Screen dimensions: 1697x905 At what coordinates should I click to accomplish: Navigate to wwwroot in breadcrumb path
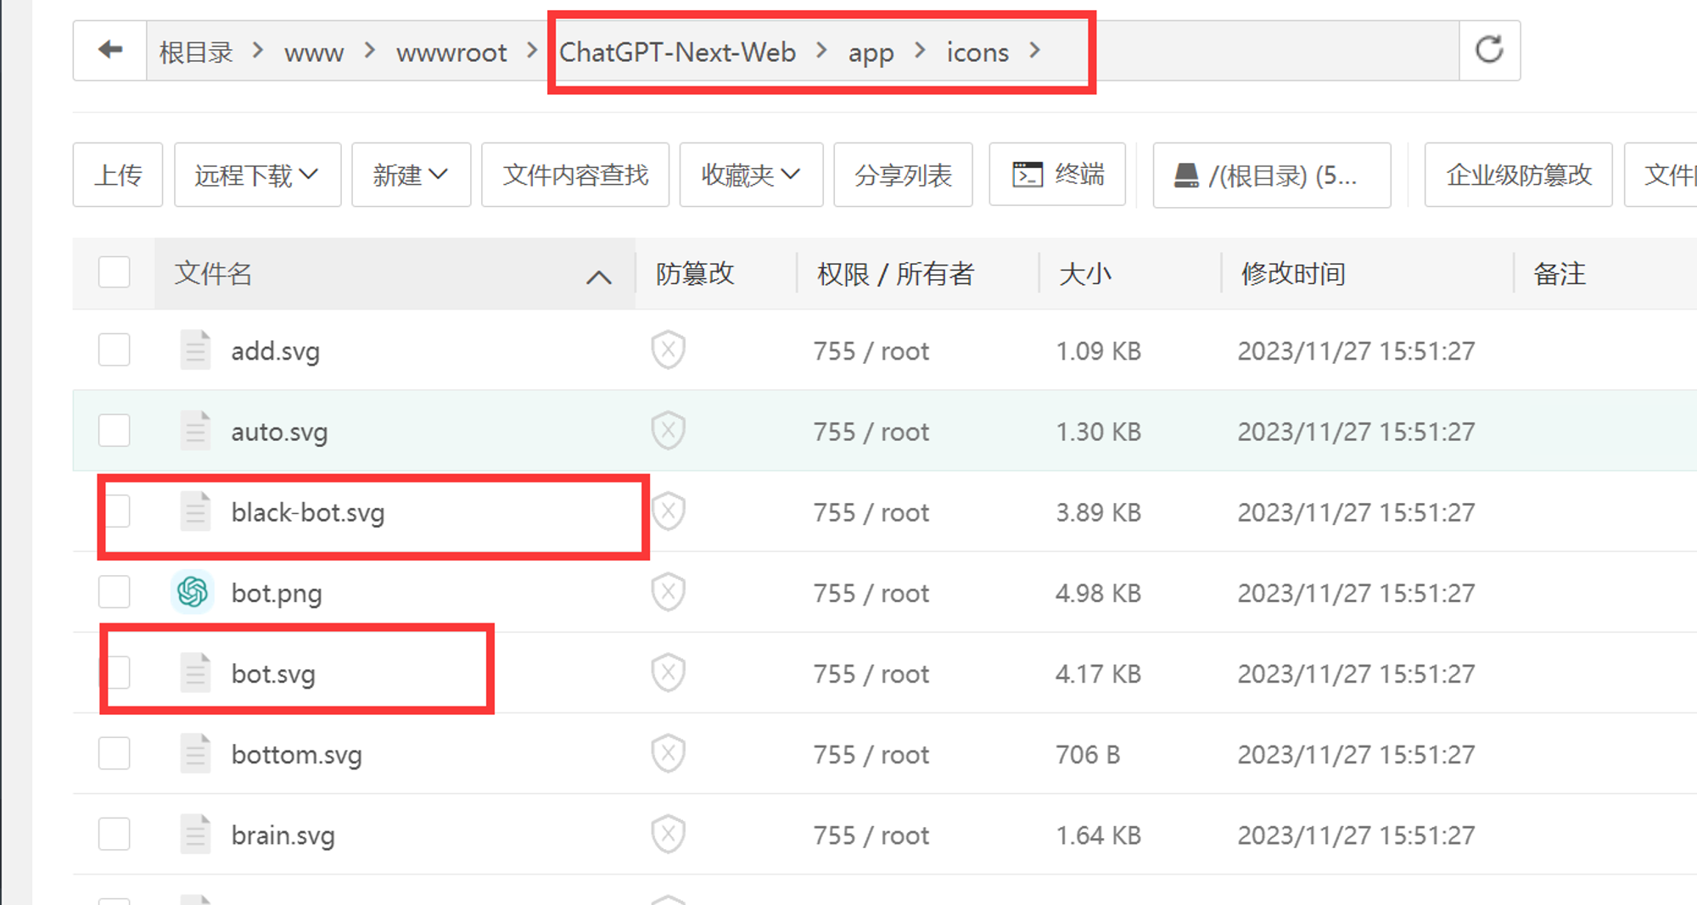451,53
